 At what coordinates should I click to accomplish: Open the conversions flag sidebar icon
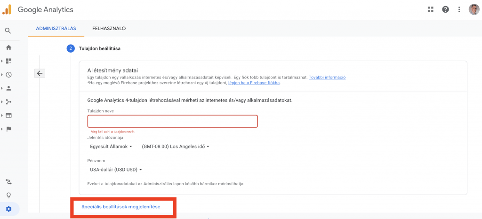(x=8, y=129)
